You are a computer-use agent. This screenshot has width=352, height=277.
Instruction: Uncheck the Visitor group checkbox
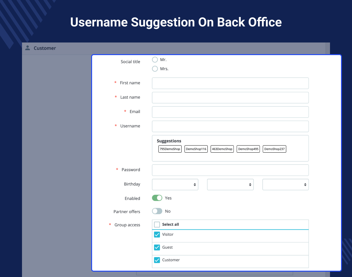tap(157, 235)
